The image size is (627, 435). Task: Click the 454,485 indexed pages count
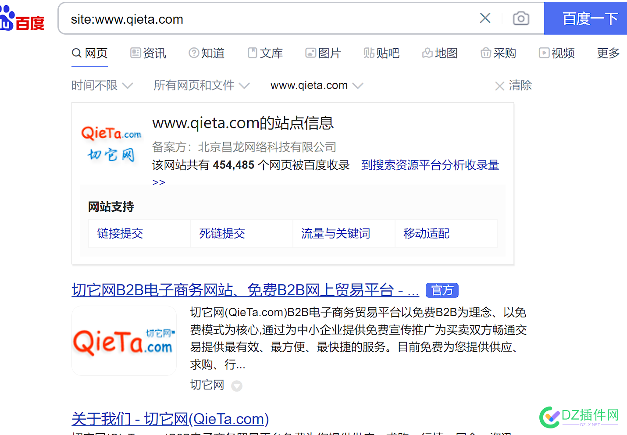[234, 165]
